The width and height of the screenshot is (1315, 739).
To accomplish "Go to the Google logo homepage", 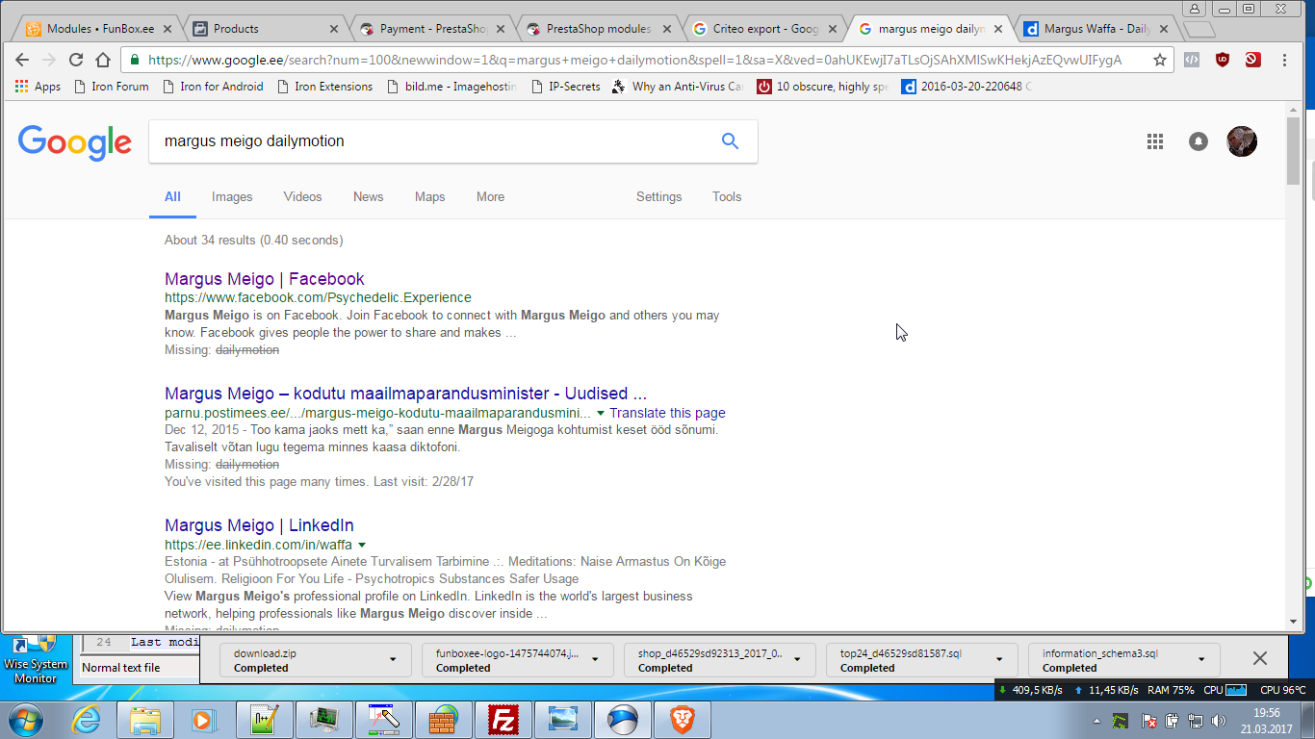I will tap(75, 142).
